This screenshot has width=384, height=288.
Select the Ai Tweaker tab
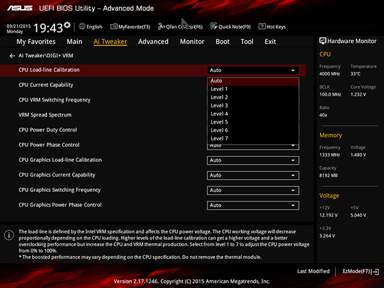[110, 42]
